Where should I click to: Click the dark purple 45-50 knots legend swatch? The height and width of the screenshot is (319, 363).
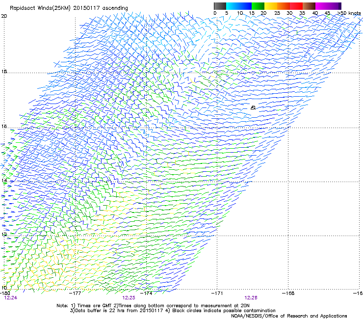click(335, 6)
